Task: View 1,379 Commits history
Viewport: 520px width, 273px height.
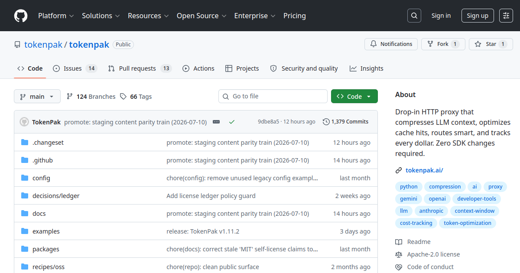Action: pyautogui.click(x=345, y=122)
